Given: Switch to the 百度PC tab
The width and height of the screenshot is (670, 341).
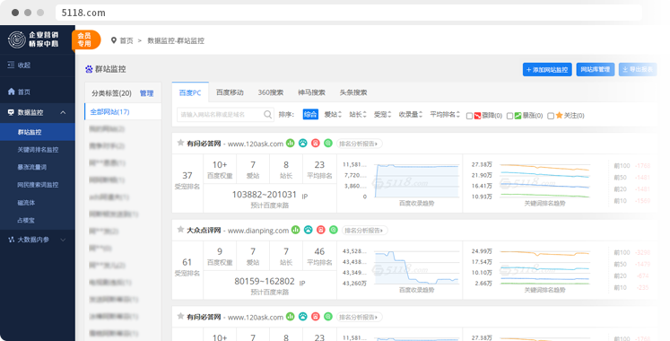Looking at the screenshot, I should (x=190, y=92).
